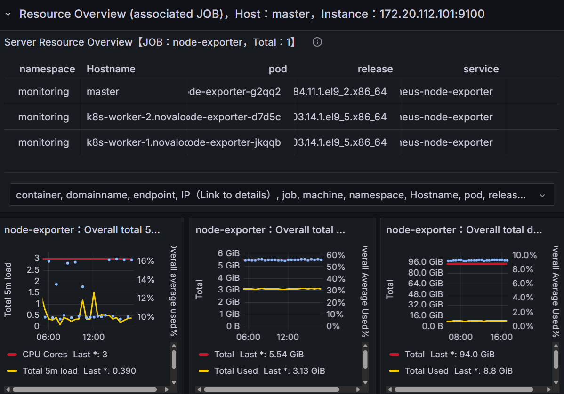Viewport: 564px width, 394px height.
Task: Click the service cell in the k8s-worker-2 row
Action: [x=452, y=117]
